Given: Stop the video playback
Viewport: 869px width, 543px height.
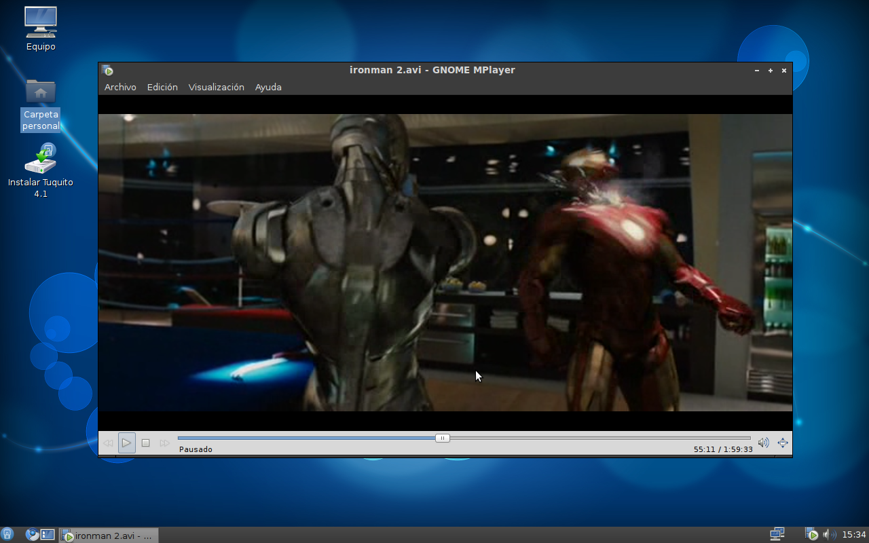Looking at the screenshot, I should 145,443.
